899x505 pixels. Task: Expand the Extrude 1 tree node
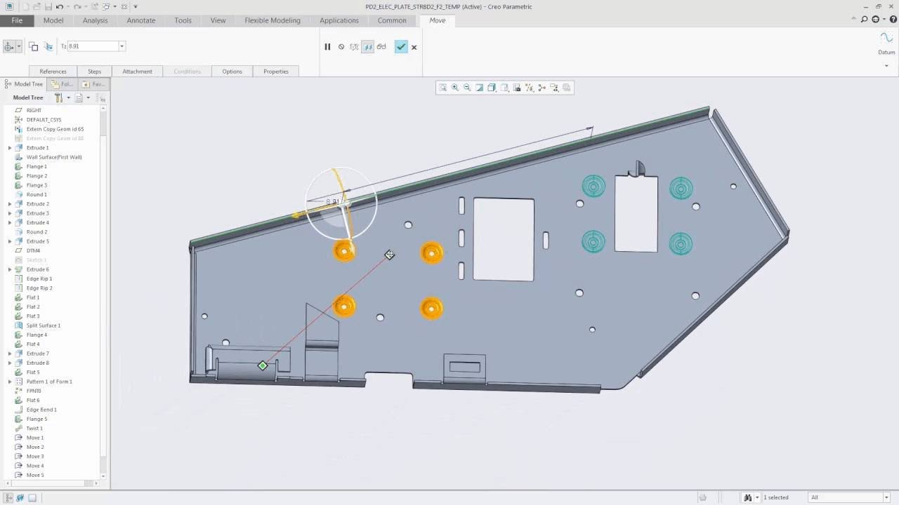tap(10, 148)
